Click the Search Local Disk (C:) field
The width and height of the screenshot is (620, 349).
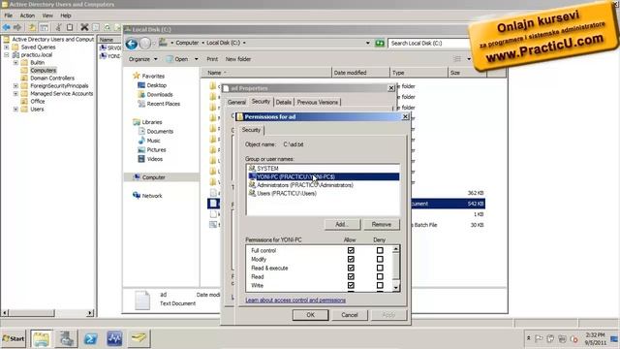coord(429,43)
